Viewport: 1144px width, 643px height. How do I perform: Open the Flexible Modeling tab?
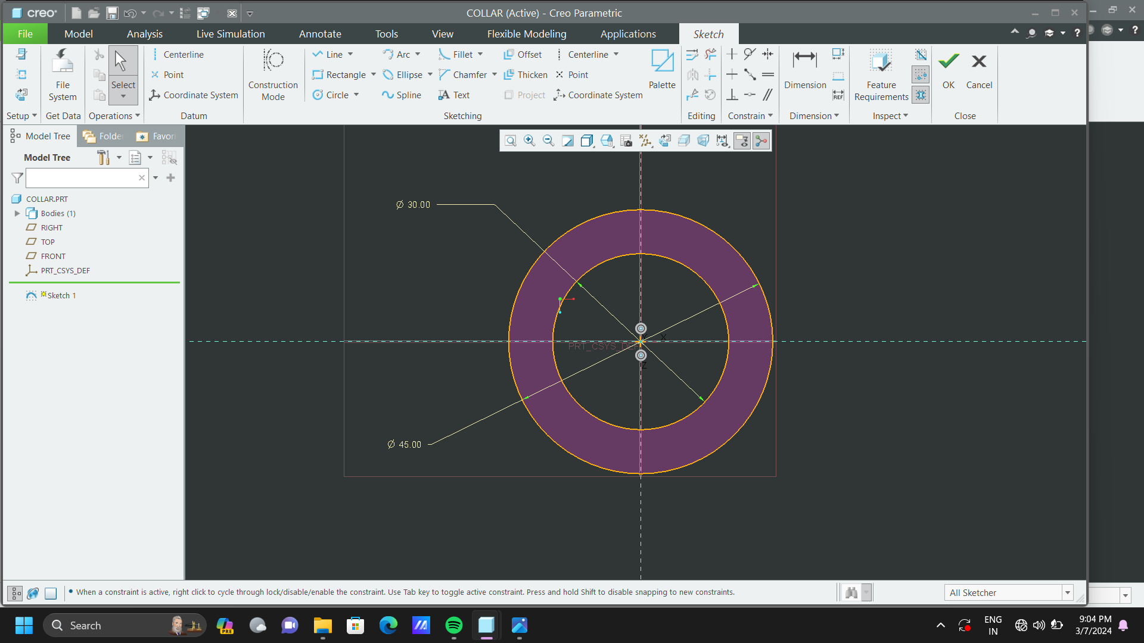point(527,34)
